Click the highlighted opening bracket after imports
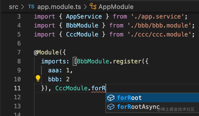Screen dimensions: 199x116 [x=75, y=61]
